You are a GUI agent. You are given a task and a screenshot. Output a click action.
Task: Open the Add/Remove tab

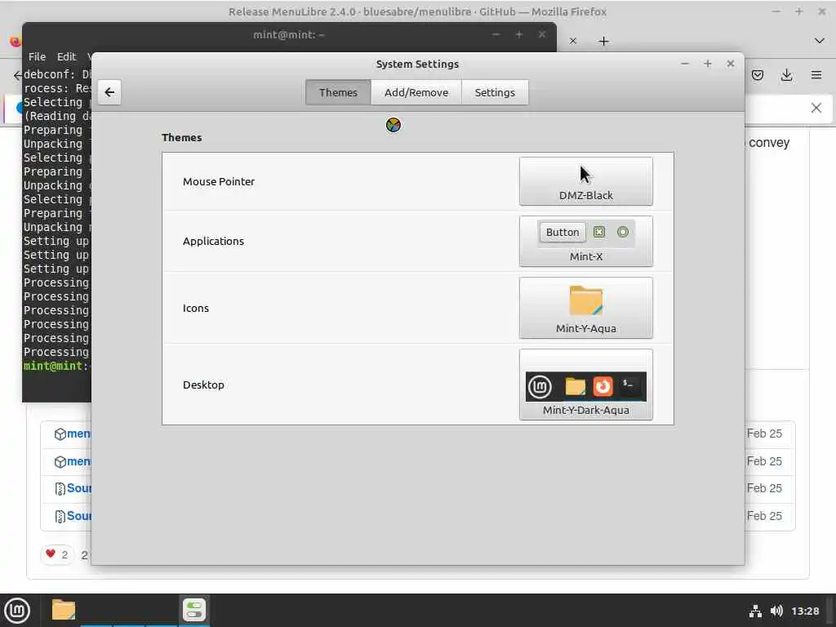tap(416, 92)
